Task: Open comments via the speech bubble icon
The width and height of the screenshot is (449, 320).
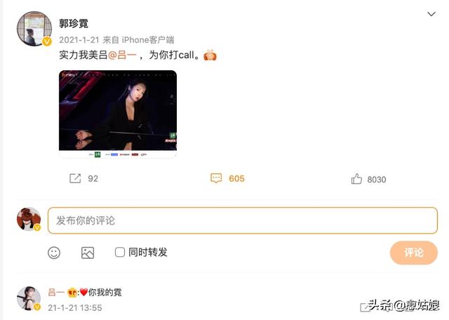Action: [x=216, y=178]
